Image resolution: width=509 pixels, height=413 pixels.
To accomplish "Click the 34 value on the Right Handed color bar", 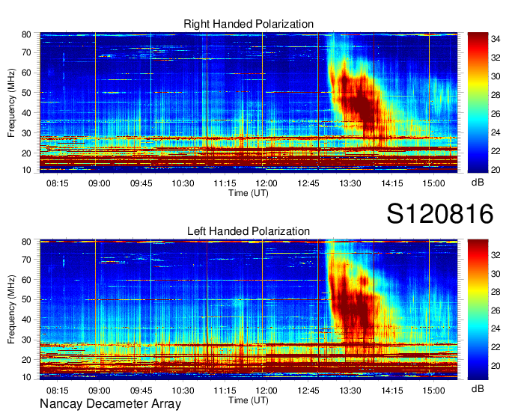I will [496, 39].
